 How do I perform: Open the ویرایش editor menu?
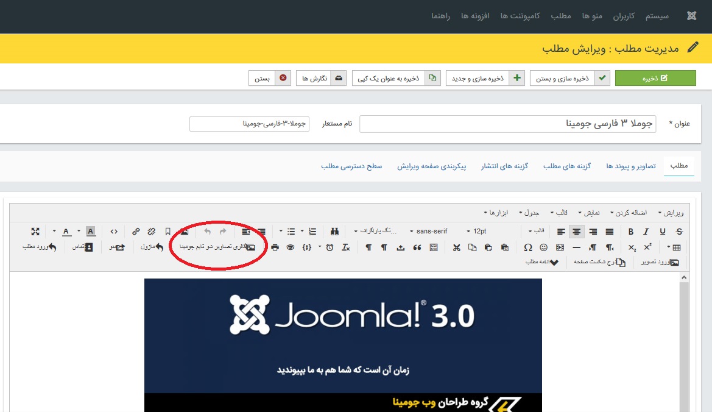coord(671,213)
